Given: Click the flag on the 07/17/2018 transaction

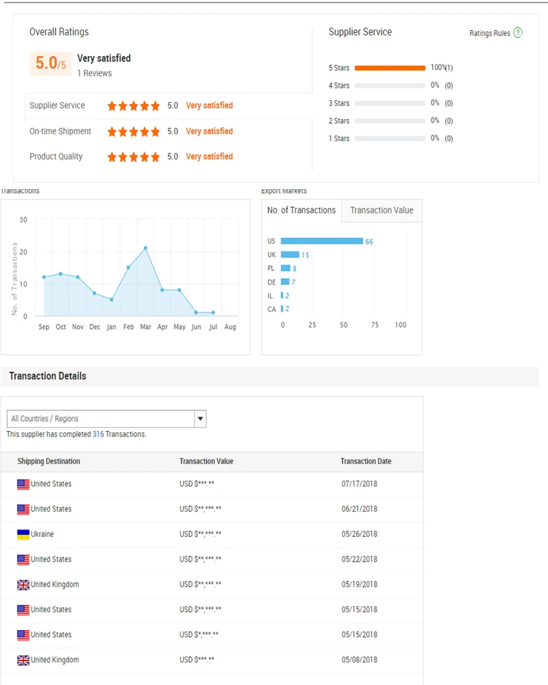Looking at the screenshot, I should pyautogui.click(x=23, y=484).
